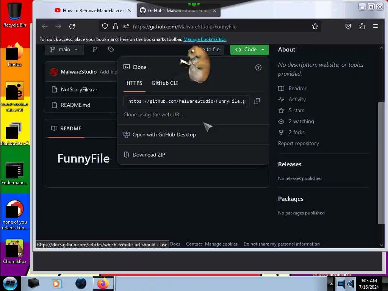Open the MalwareStudio user link

[x=78, y=72]
